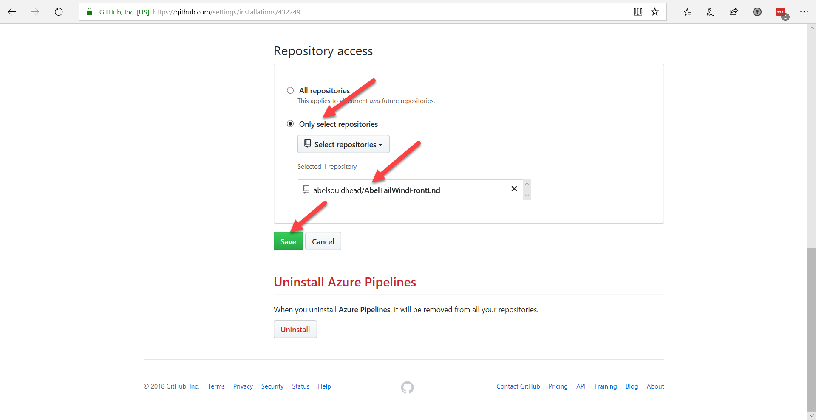The image size is (816, 420).
Task: Open the Help footer link
Action: coord(324,386)
